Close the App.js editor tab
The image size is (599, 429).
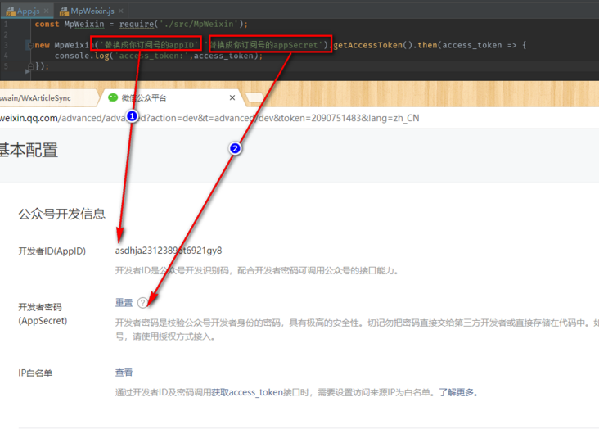click(x=46, y=11)
